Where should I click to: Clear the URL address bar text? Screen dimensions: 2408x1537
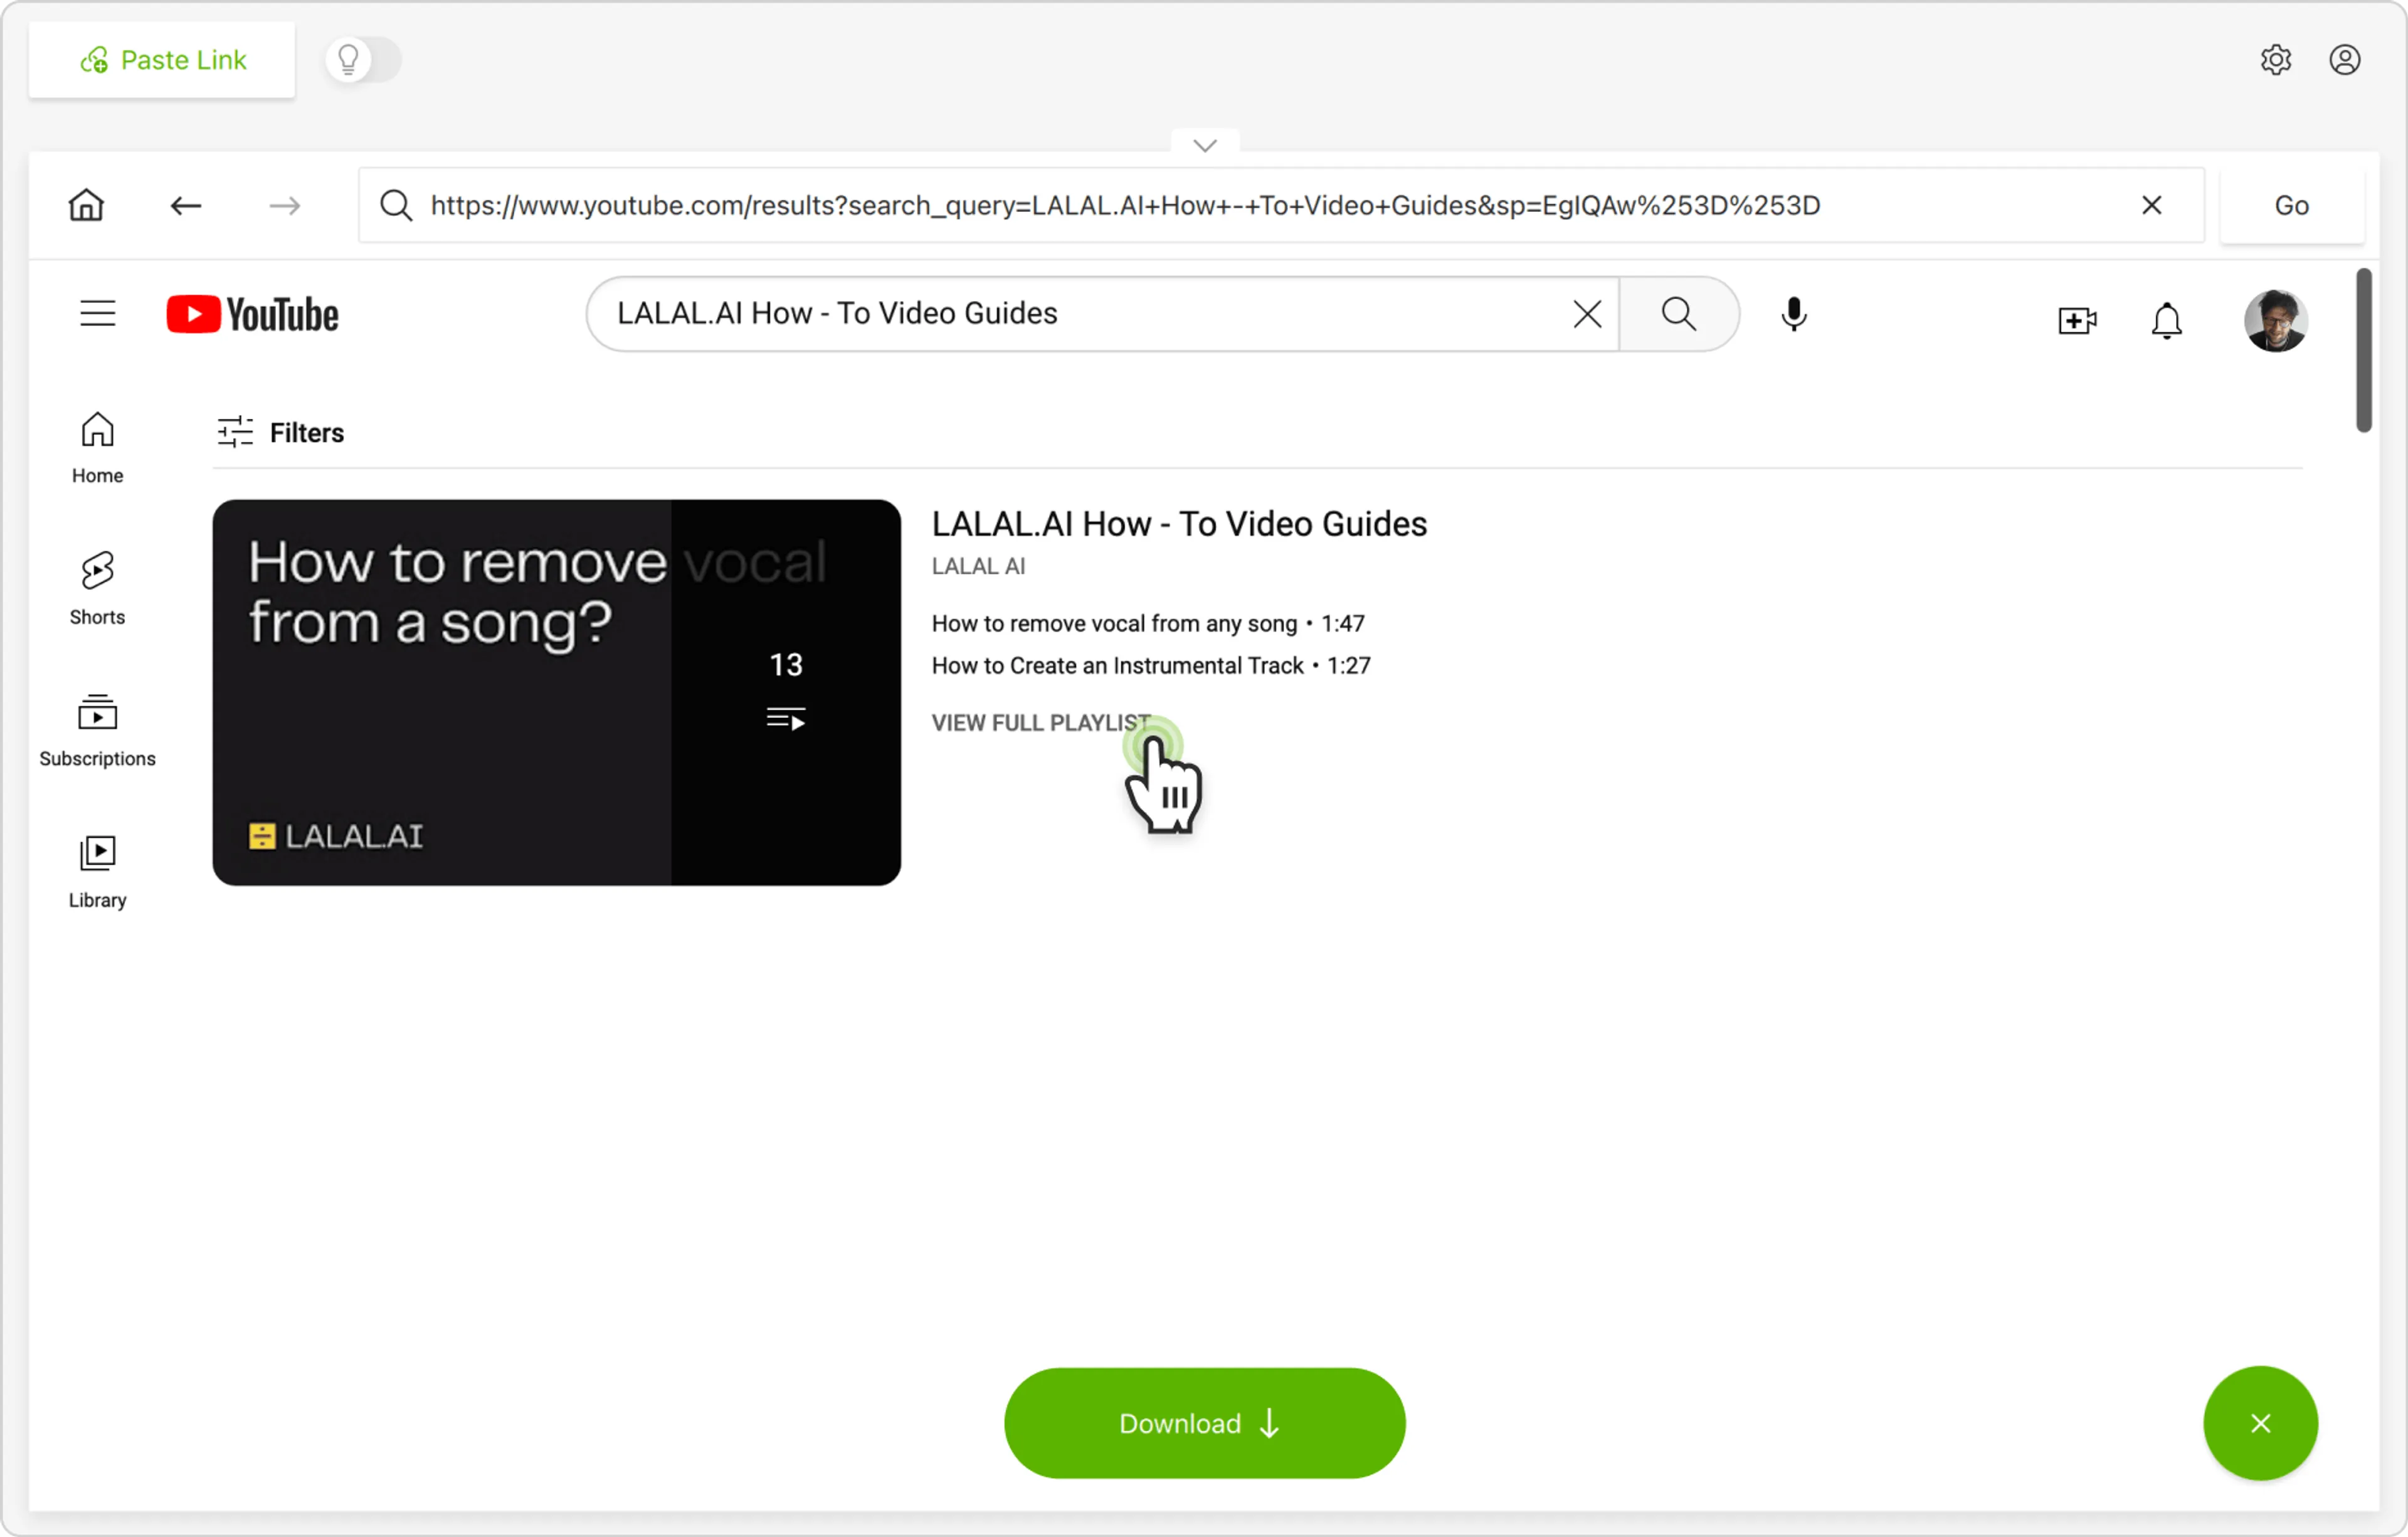click(x=2151, y=205)
